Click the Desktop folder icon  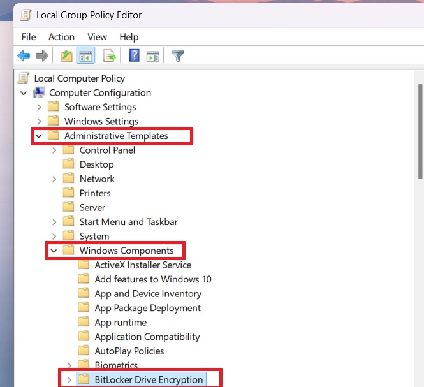(68, 164)
